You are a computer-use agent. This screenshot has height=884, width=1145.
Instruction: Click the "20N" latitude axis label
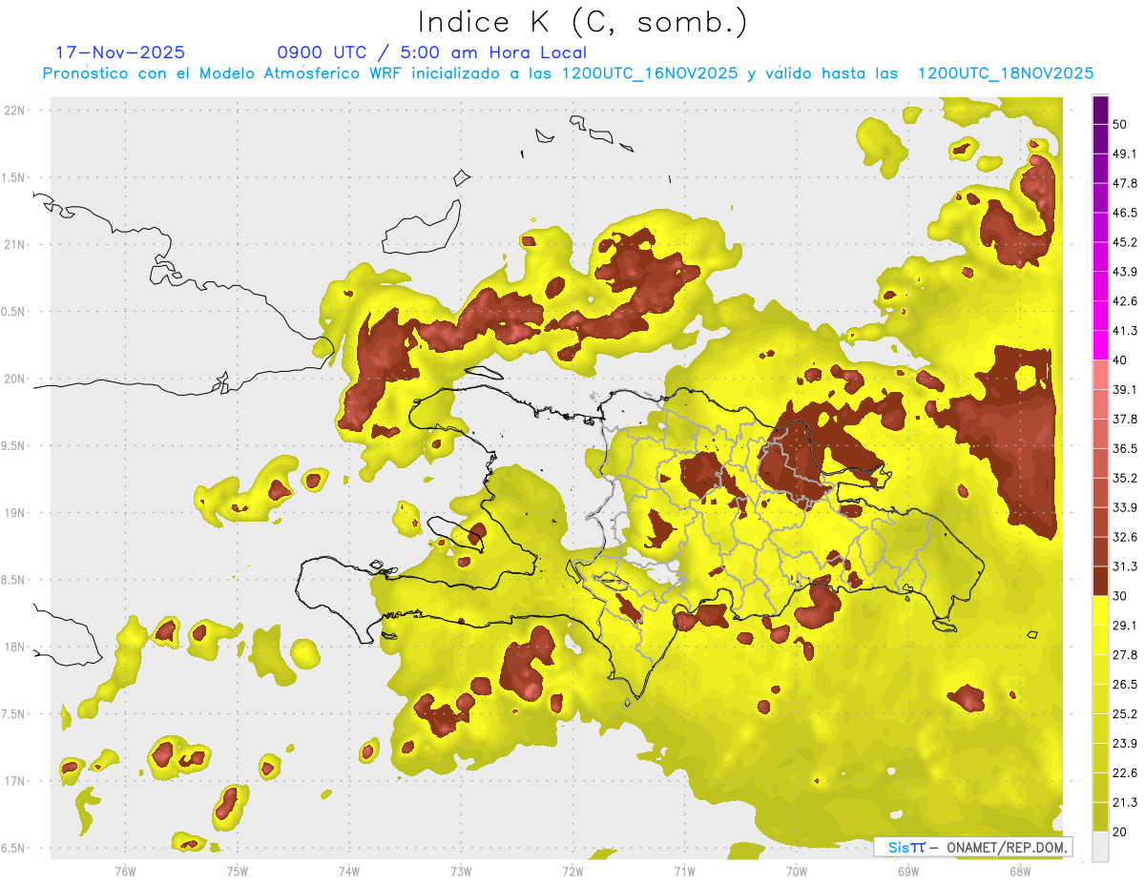(15, 379)
